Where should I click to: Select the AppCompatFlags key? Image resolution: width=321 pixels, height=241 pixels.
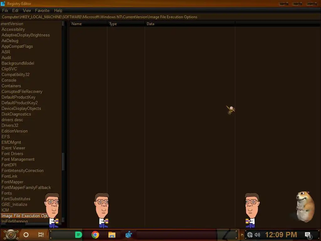pyautogui.click(x=17, y=46)
